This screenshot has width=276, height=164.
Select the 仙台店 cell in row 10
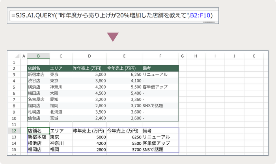point(38,118)
